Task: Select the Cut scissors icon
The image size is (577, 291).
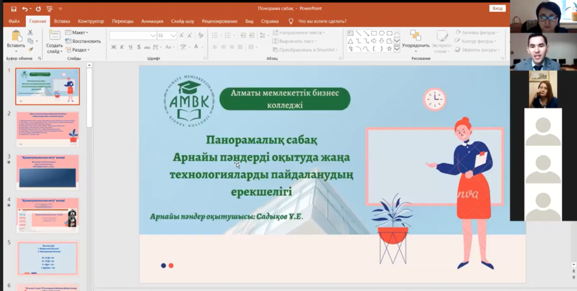Action: (30, 33)
